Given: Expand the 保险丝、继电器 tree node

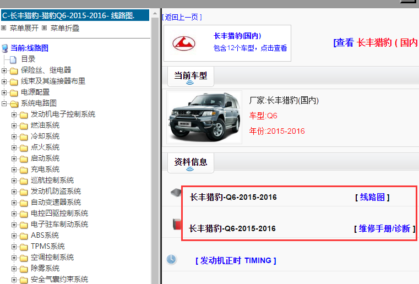Looking at the screenshot, I should (x=4, y=71).
